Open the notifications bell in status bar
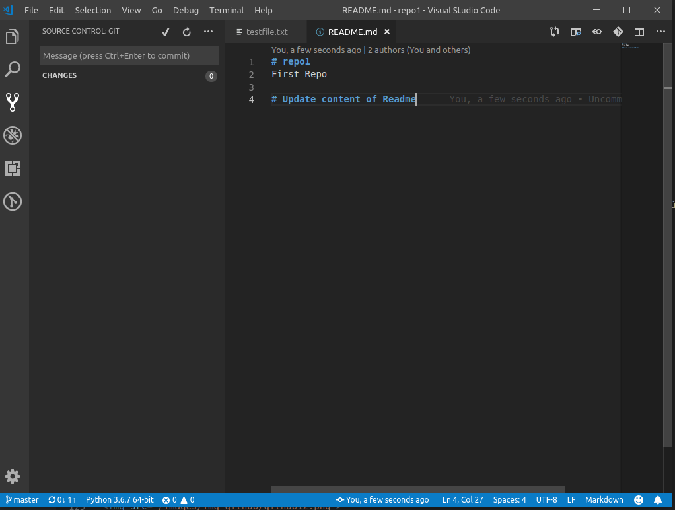The width and height of the screenshot is (675, 510). tap(658, 500)
